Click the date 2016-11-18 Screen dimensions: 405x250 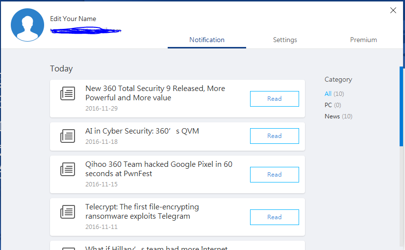(x=101, y=142)
